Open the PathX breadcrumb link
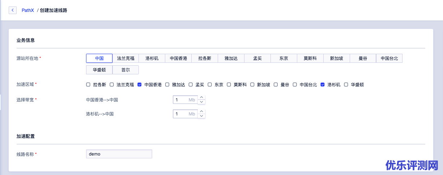443x175 pixels. (x=28, y=10)
